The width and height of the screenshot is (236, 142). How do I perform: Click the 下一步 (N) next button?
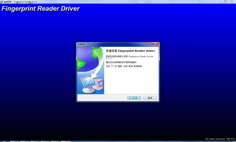(x=134, y=98)
